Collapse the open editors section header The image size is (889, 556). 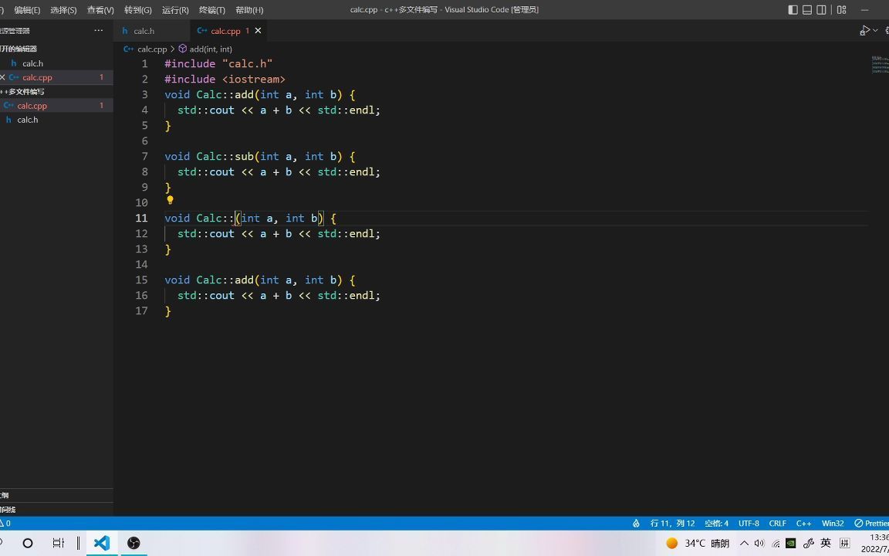coord(56,49)
